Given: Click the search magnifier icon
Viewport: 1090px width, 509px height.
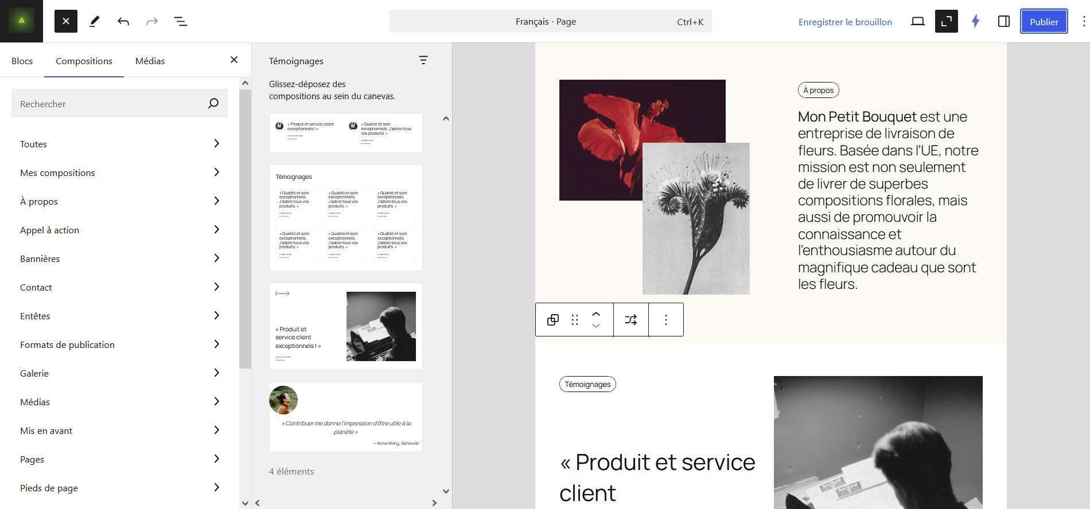Looking at the screenshot, I should tap(213, 103).
